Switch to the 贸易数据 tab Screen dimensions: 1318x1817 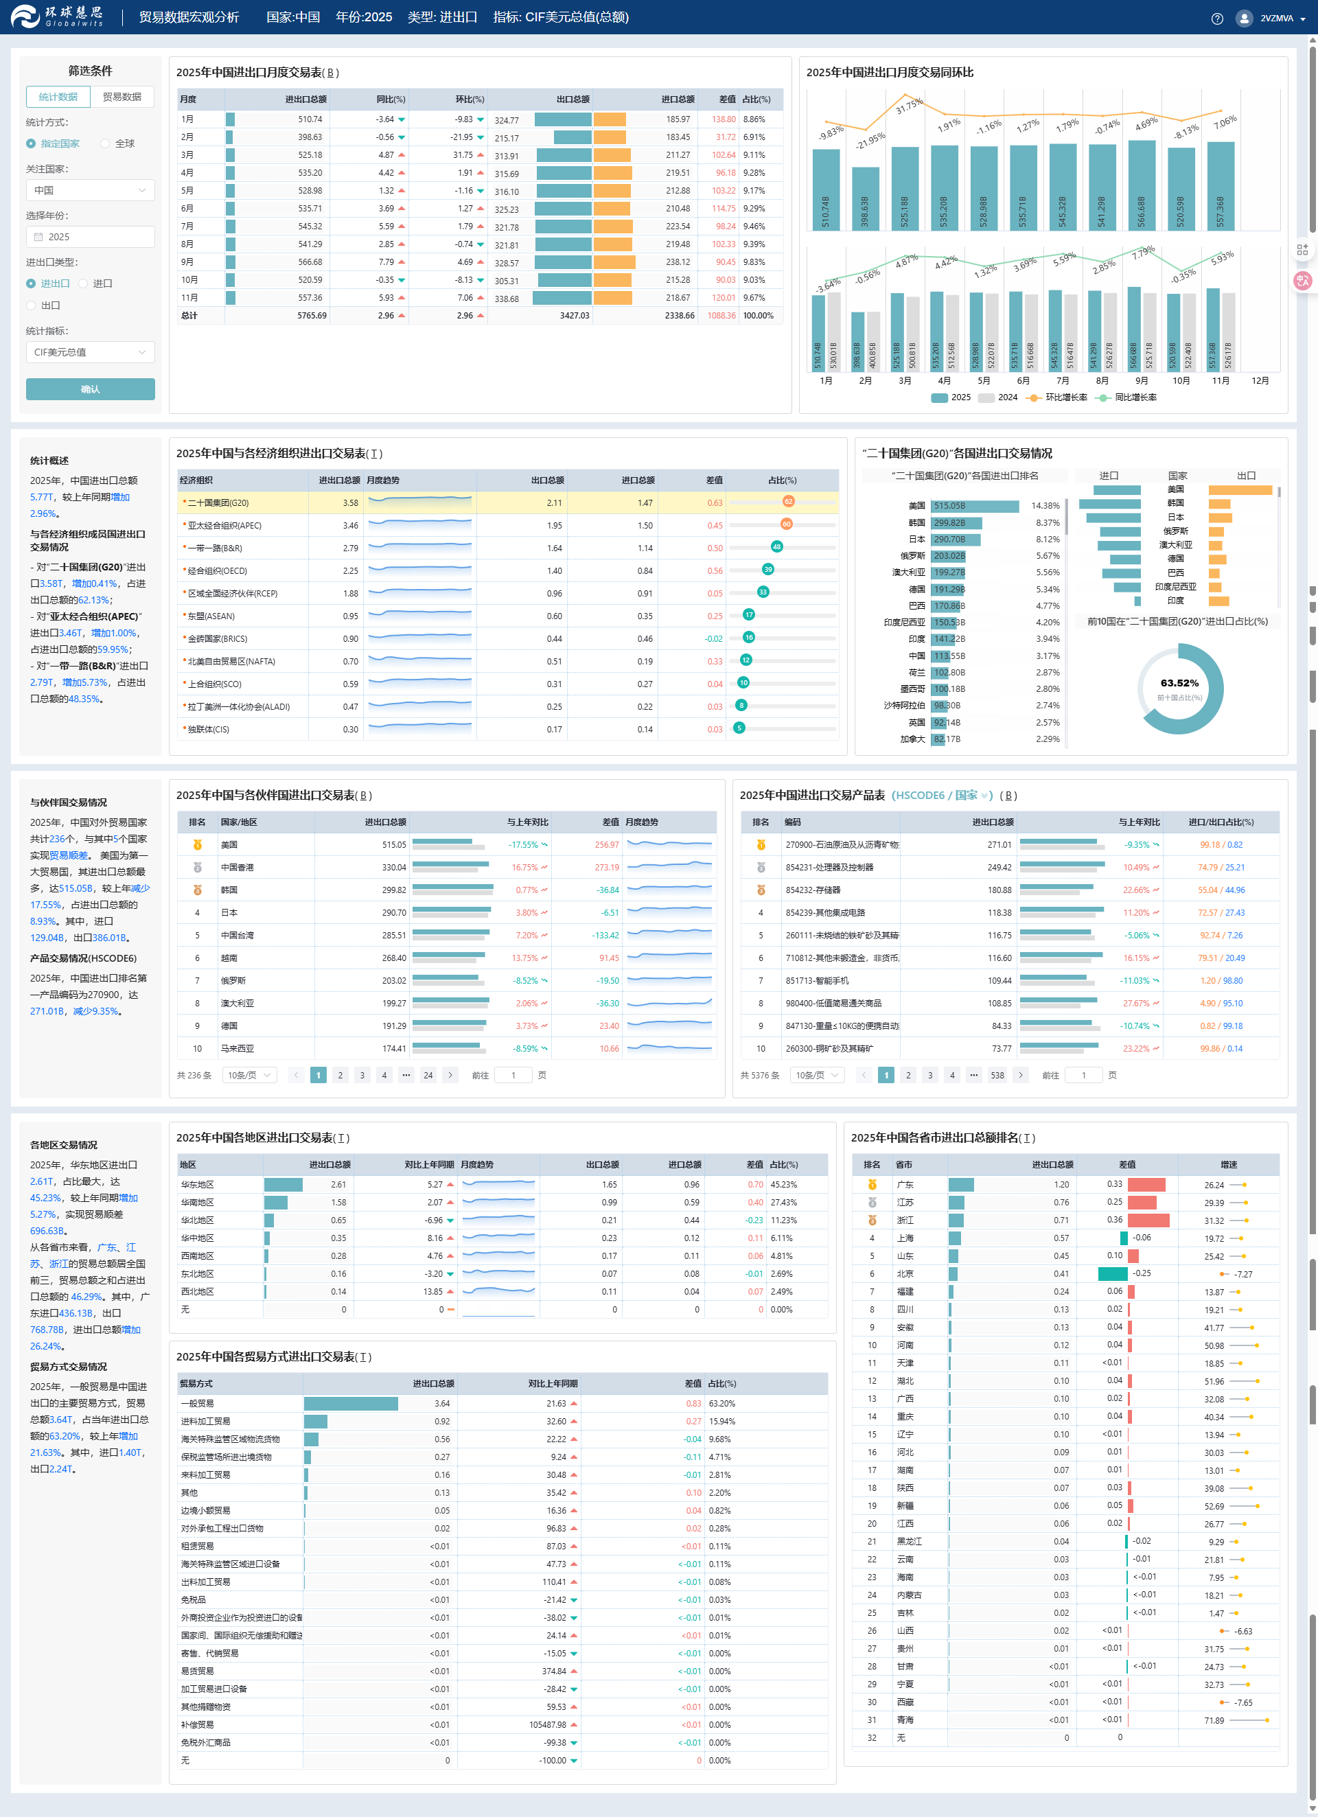coord(122,97)
